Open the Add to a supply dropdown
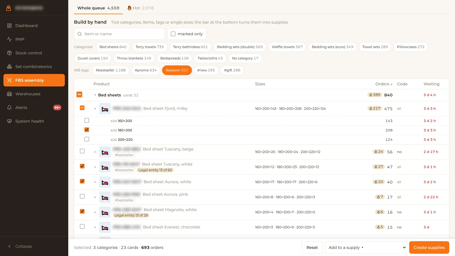This screenshot has width=455, height=256. coord(366,247)
